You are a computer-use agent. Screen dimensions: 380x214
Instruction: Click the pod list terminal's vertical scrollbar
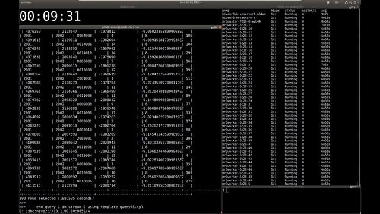pos(359,97)
